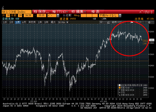Select the 1年 range tab

click(x=40, y=22)
